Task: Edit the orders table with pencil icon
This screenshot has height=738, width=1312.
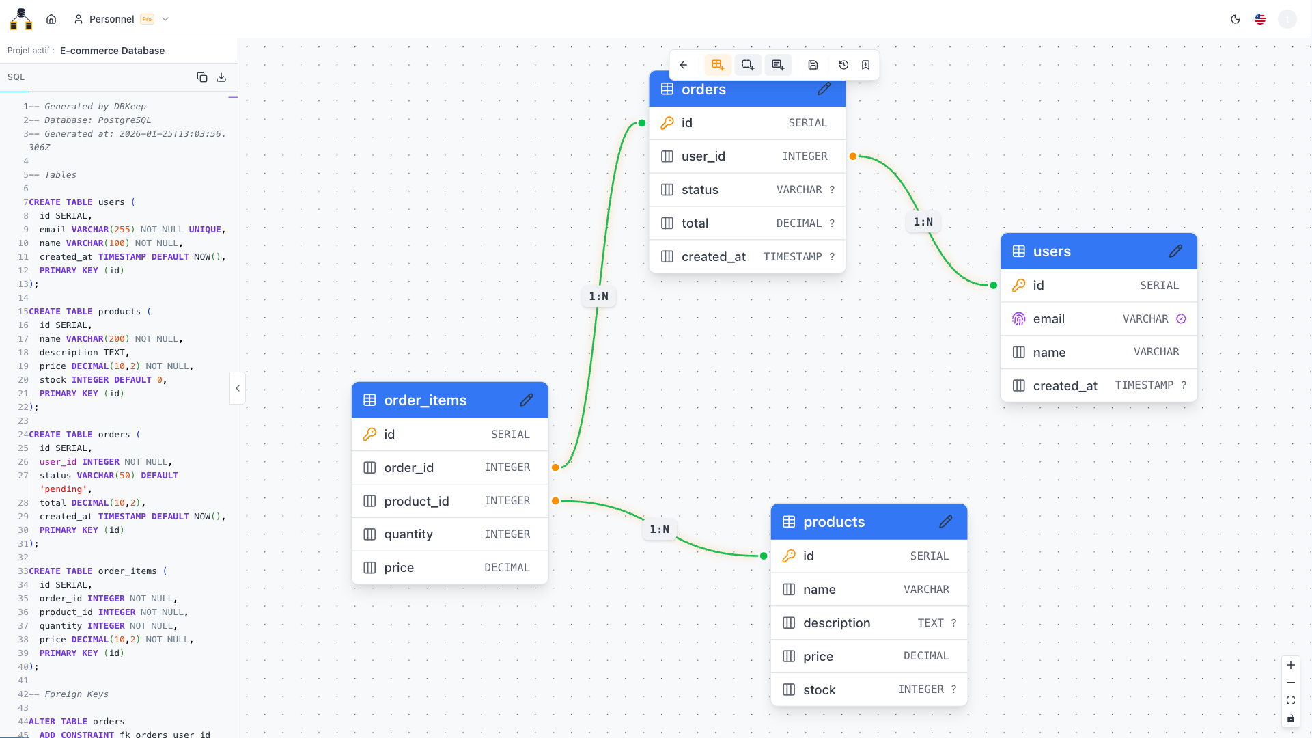Action: [824, 89]
